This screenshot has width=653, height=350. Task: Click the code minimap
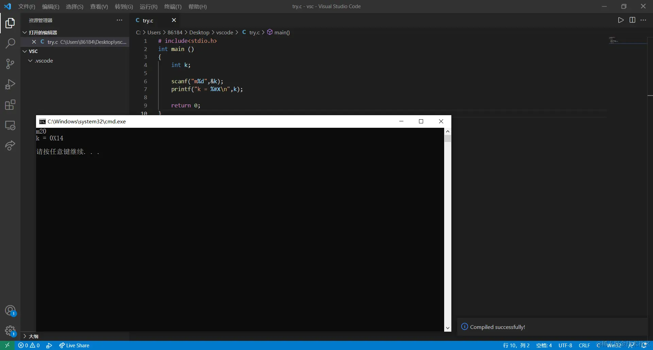pos(627,40)
